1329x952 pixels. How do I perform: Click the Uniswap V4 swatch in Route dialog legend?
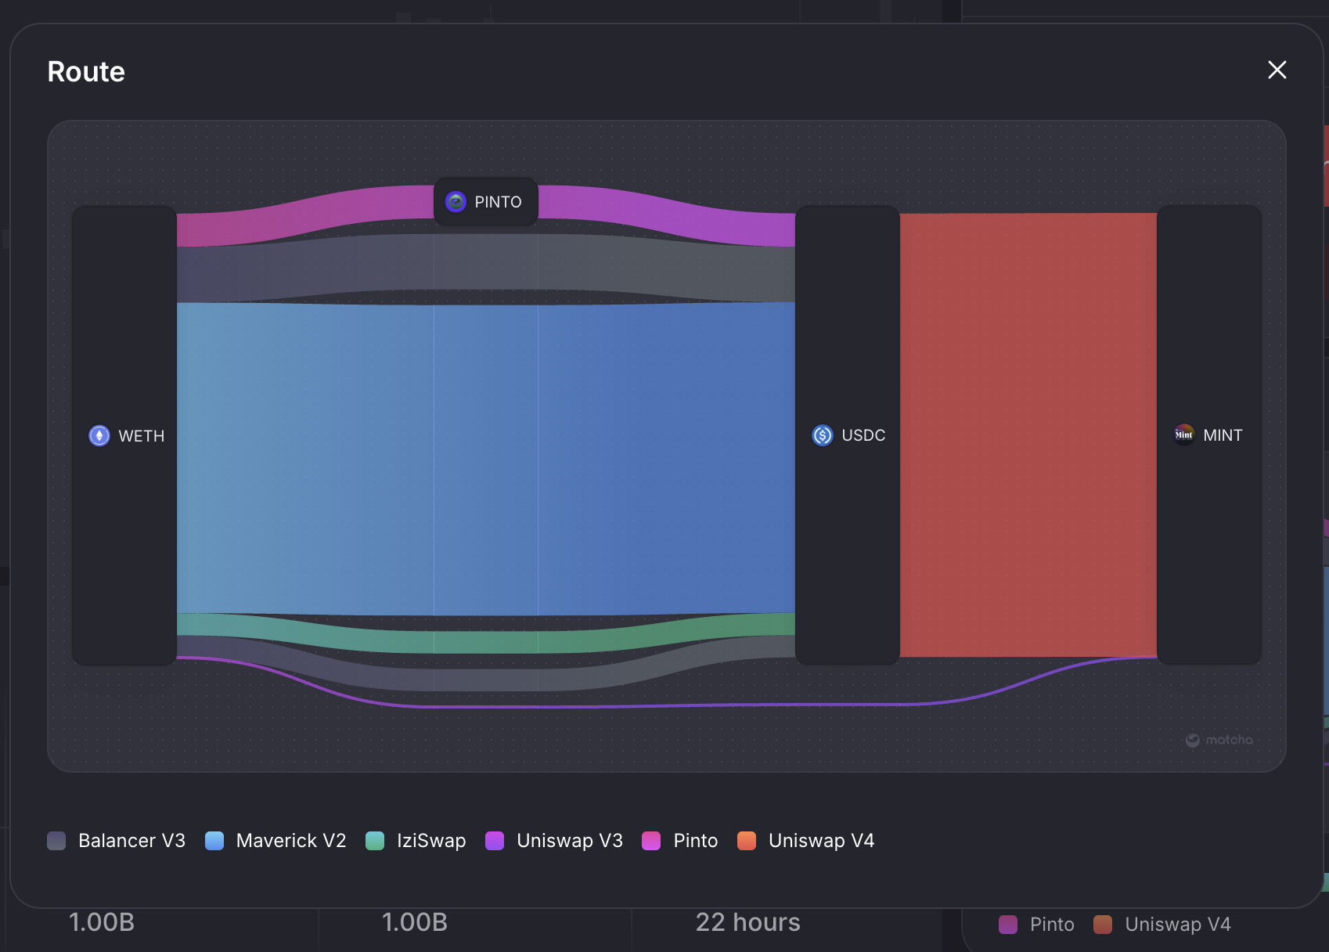click(x=747, y=841)
